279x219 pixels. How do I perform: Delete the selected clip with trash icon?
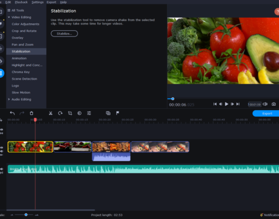[x=31, y=113]
